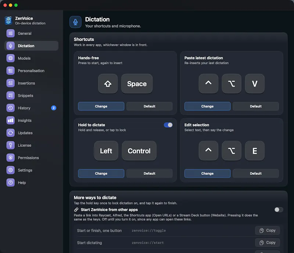Viewport: 294px width, 253px height.
Task: Show the History section
Action: pyautogui.click(x=31, y=108)
